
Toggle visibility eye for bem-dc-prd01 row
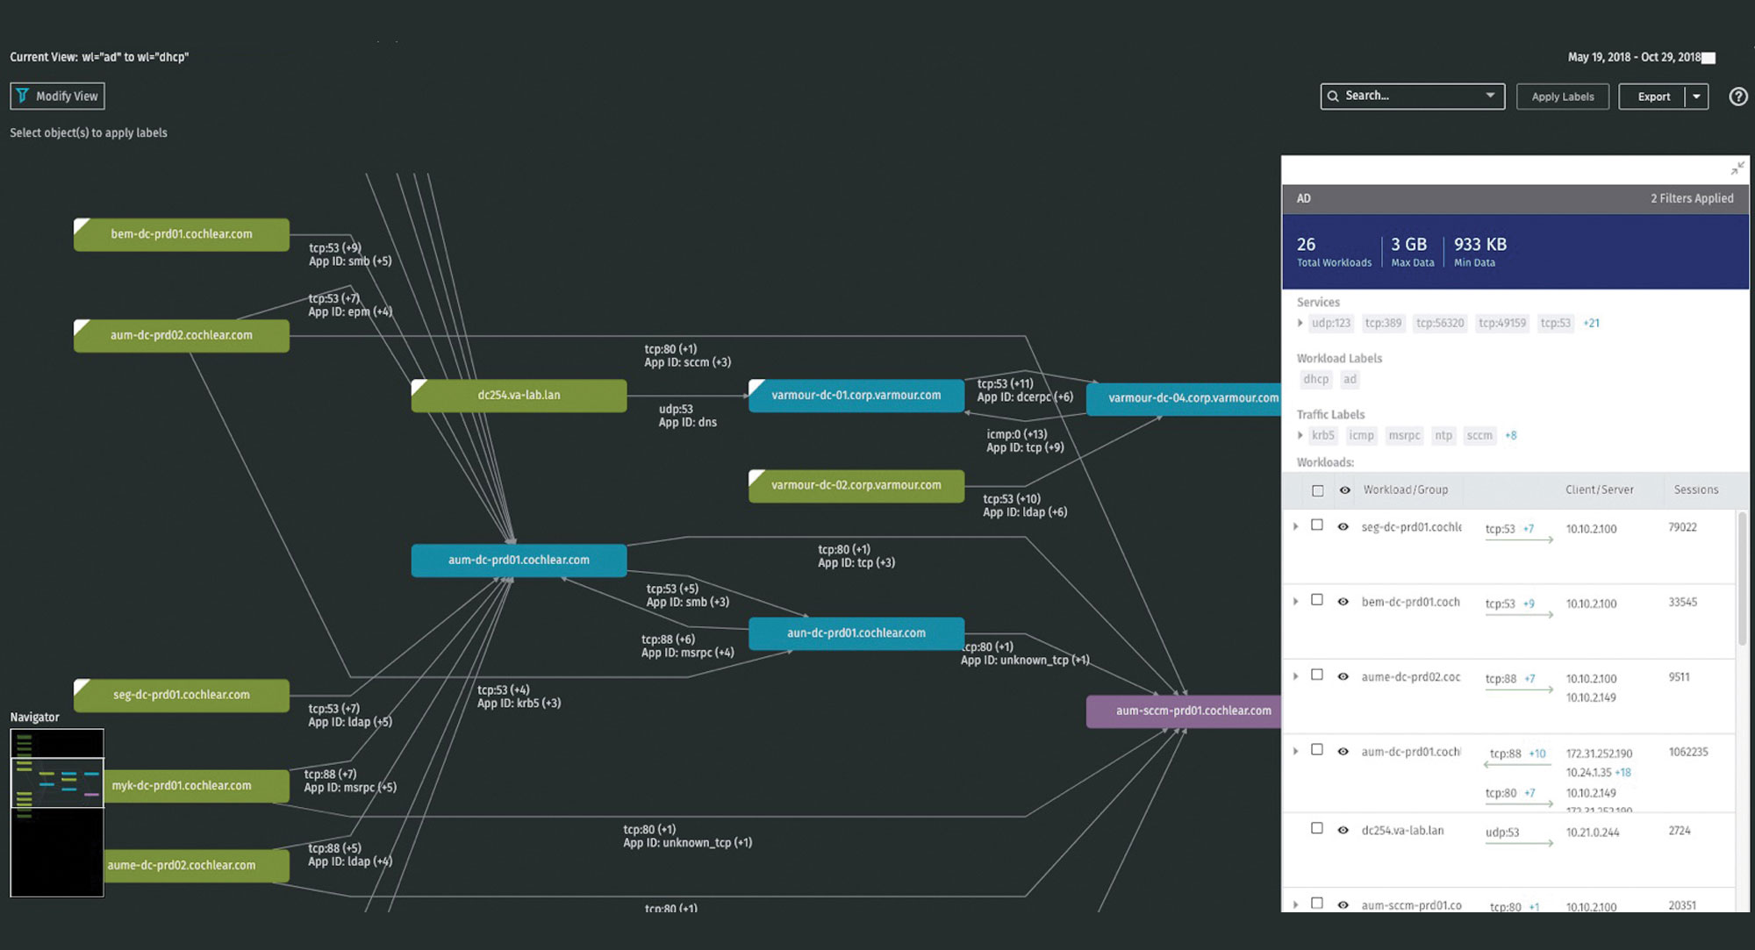click(1343, 603)
